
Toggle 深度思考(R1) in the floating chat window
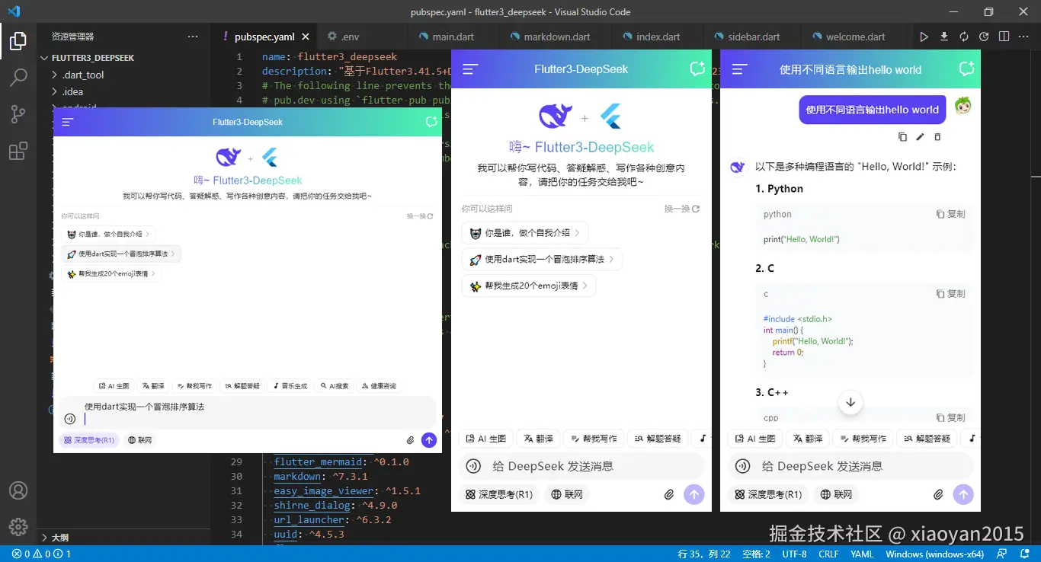click(89, 439)
